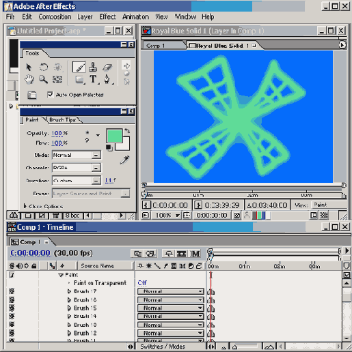Viewport: 352px width, 352px height.
Task: Toggle Paint on Transparent Off value
Action: coord(142,282)
